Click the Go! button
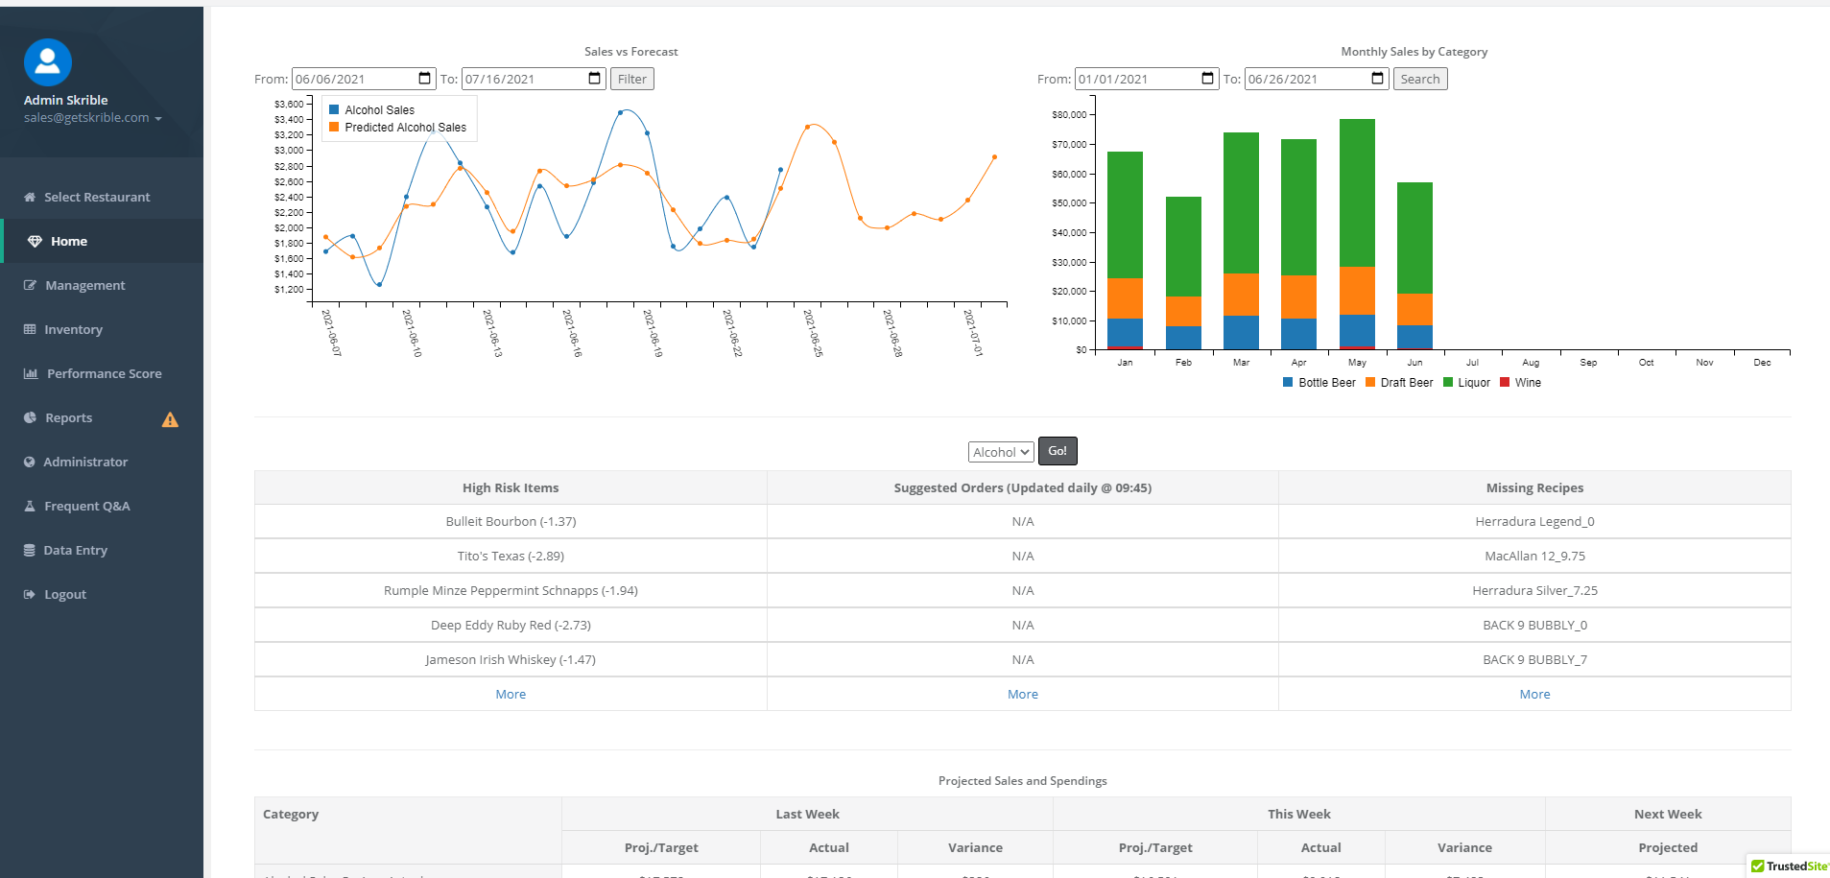Image resolution: width=1830 pixels, height=878 pixels. 1058,451
